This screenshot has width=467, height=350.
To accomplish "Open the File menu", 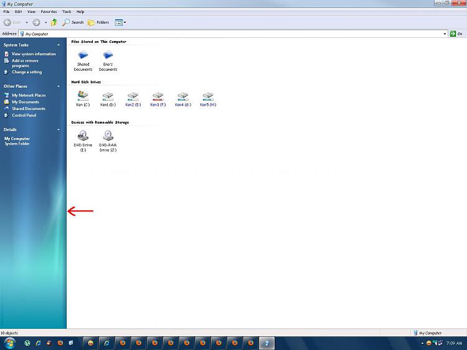I will coord(7,12).
